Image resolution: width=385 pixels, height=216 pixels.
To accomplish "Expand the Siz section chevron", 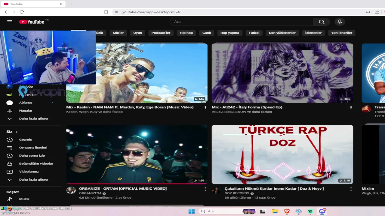I will (x=17, y=132).
